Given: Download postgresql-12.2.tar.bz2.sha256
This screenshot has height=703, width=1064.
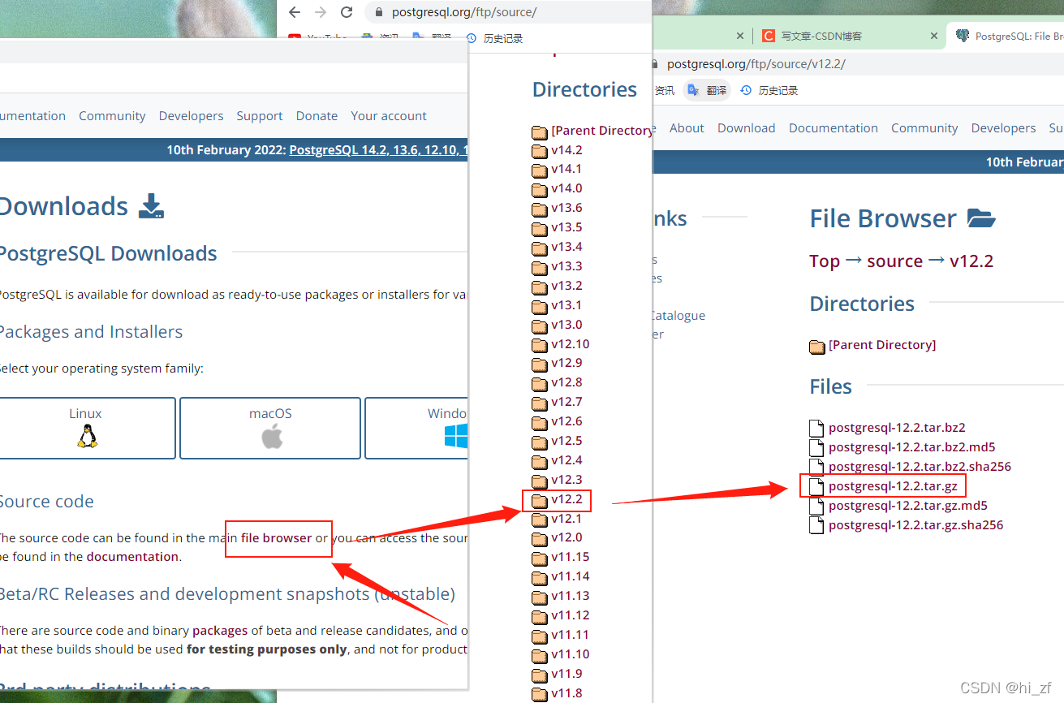Looking at the screenshot, I should pyautogui.click(x=920, y=467).
